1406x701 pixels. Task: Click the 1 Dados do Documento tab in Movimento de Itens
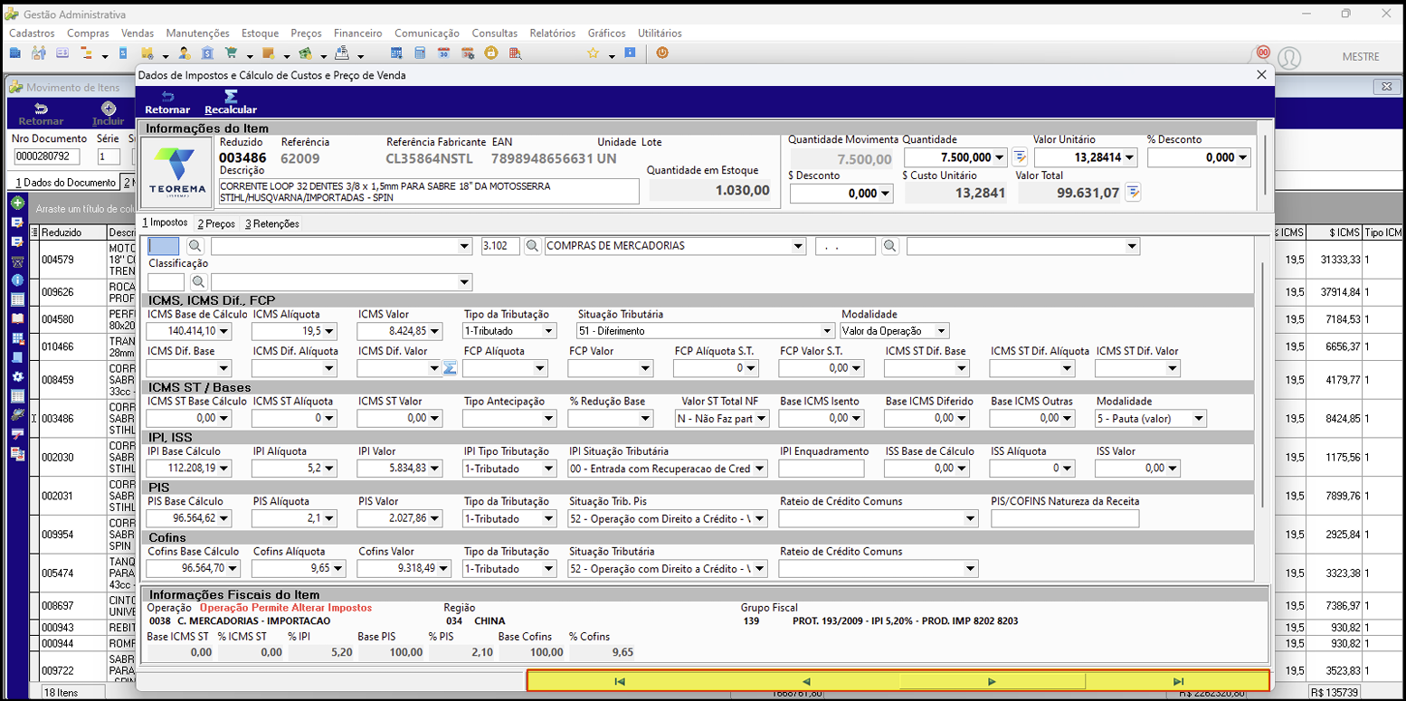click(x=65, y=183)
